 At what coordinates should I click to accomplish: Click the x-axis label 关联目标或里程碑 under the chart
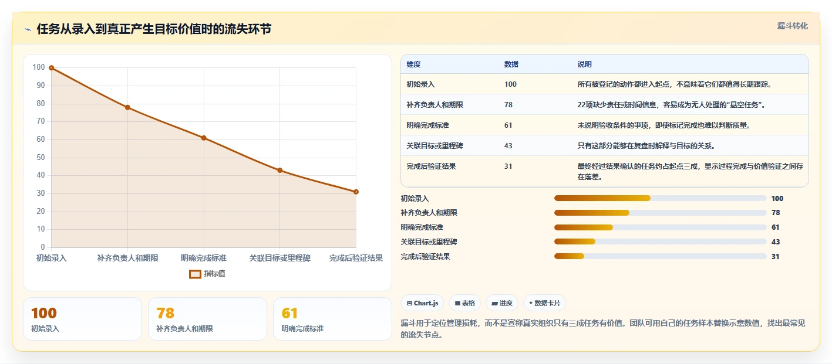(279, 258)
